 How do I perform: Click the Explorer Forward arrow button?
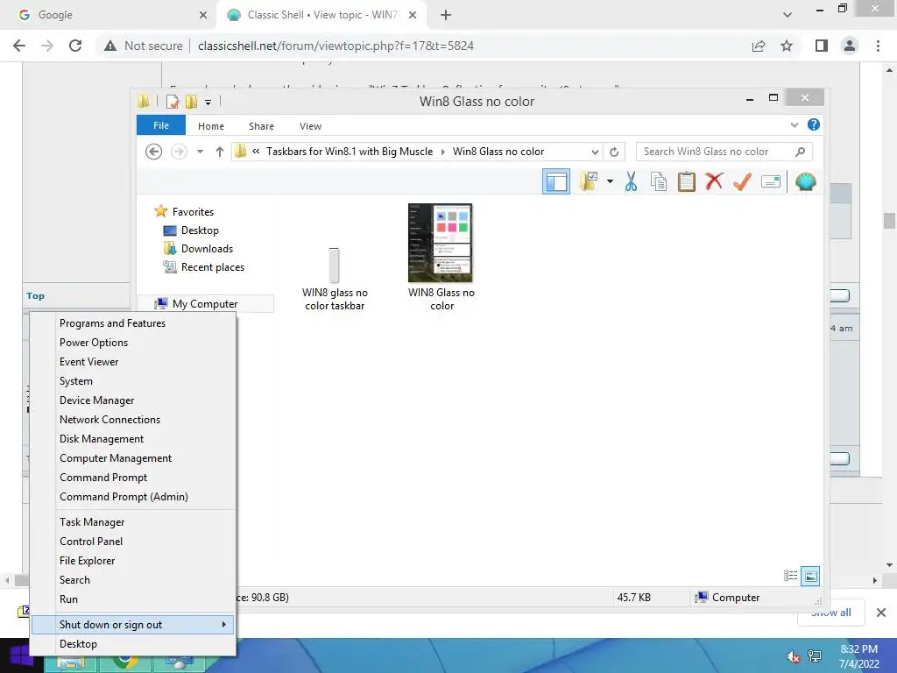pos(179,152)
